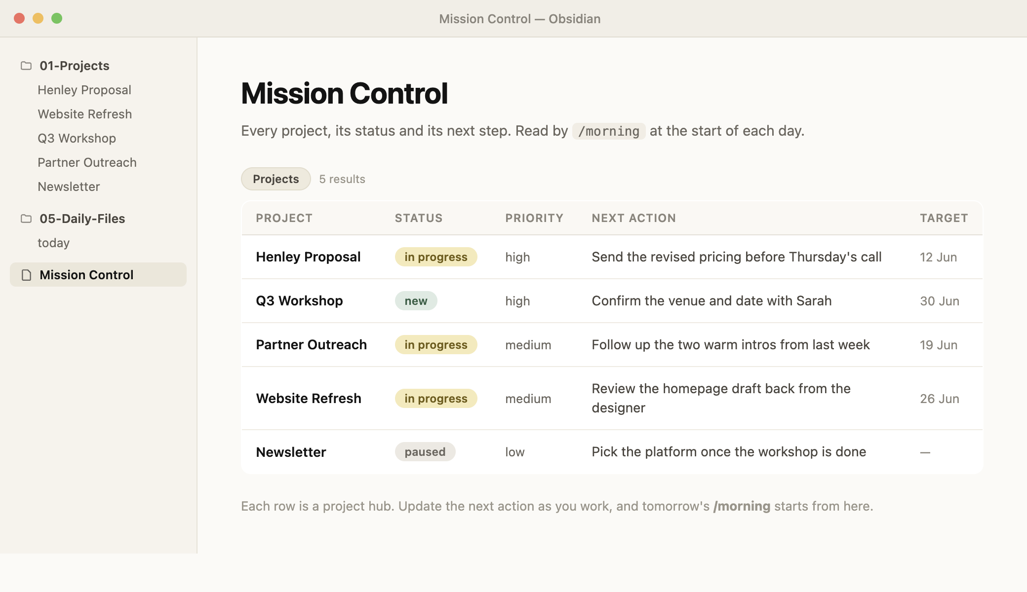Image resolution: width=1027 pixels, height=592 pixels.
Task: Click Henley Proposal in progress status badge
Action: (x=436, y=257)
